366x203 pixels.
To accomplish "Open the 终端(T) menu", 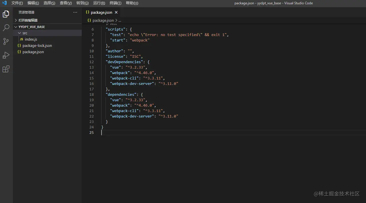I will [116, 3].
